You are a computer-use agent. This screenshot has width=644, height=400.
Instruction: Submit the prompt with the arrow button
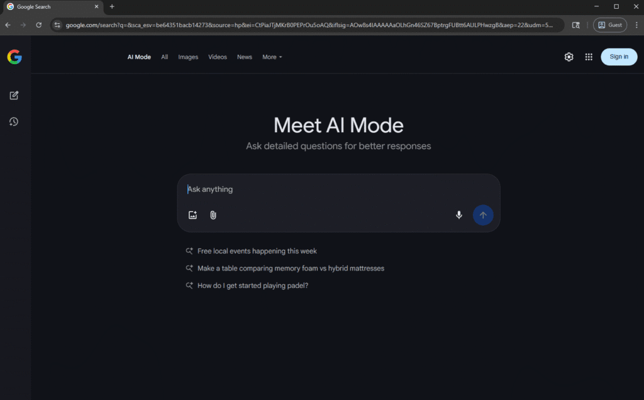483,214
